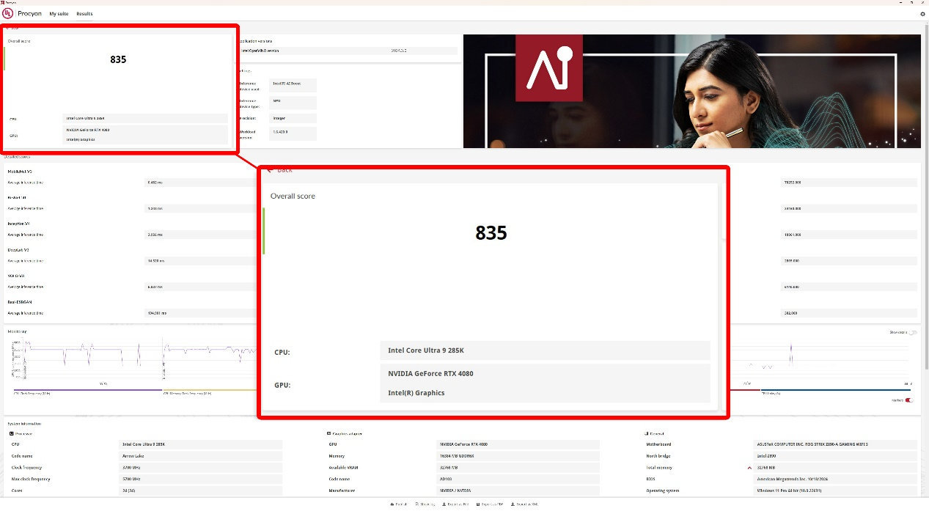Click AD103 code name value
The height and width of the screenshot is (511, 929).
[518, 479]
